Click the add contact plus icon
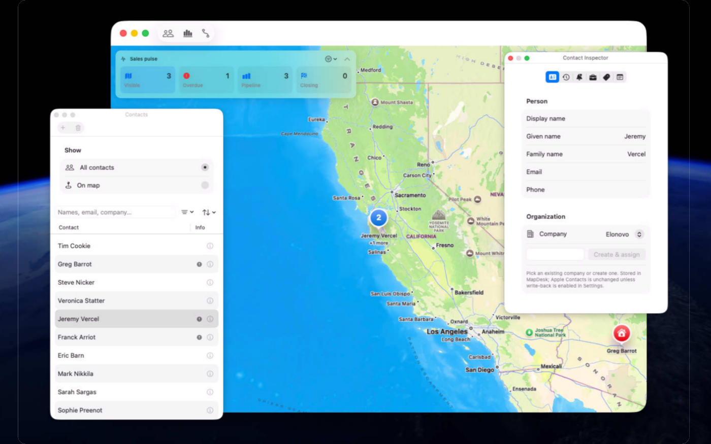 tap(63, 128)
